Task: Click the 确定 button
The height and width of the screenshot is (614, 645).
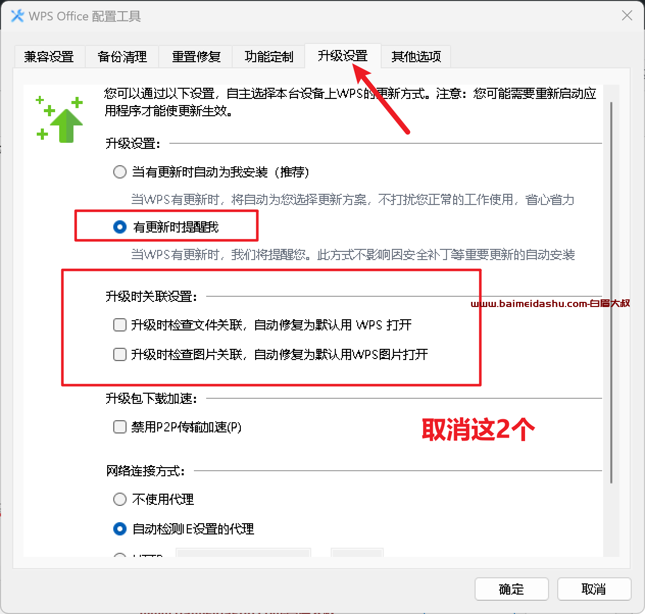Action: pos(511,589)
